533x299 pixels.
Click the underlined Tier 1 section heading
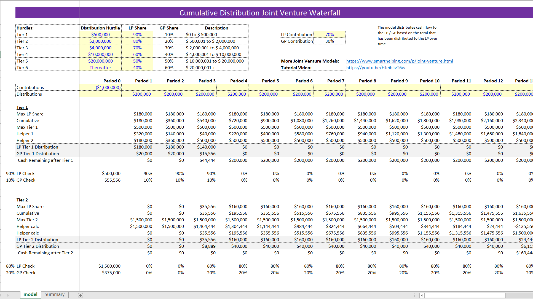22,107
